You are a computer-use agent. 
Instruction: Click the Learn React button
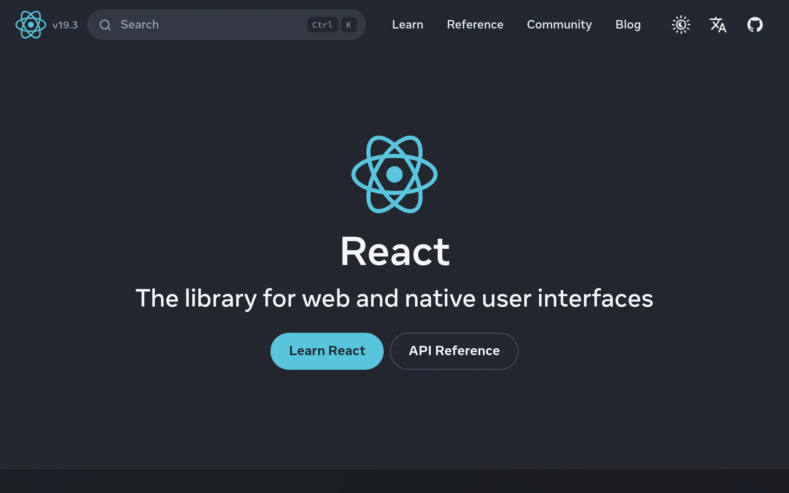pyautogui.click(x=327, y=351)
